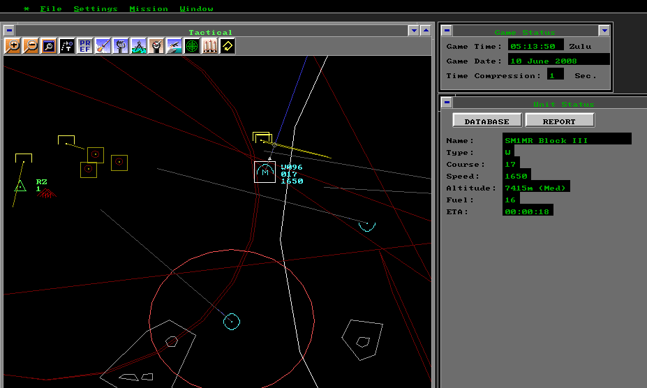647x388 pixels.
Task: Select the W096 missile unit on map
Action: [265, 172]
